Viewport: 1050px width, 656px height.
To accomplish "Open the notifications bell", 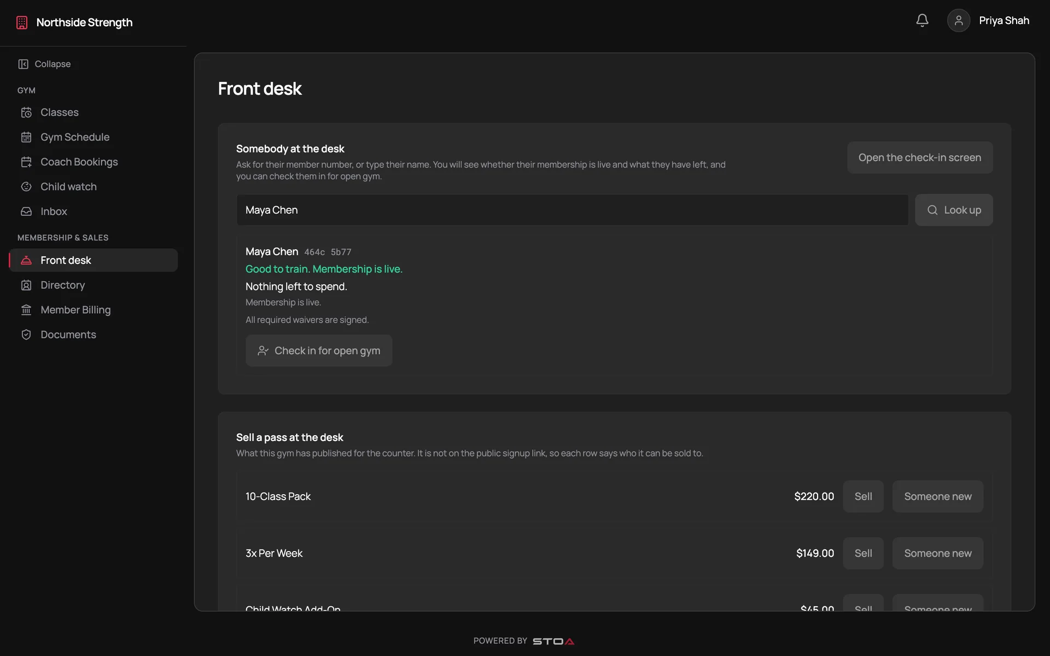I will pyautogui.click(x=922, y=20).
